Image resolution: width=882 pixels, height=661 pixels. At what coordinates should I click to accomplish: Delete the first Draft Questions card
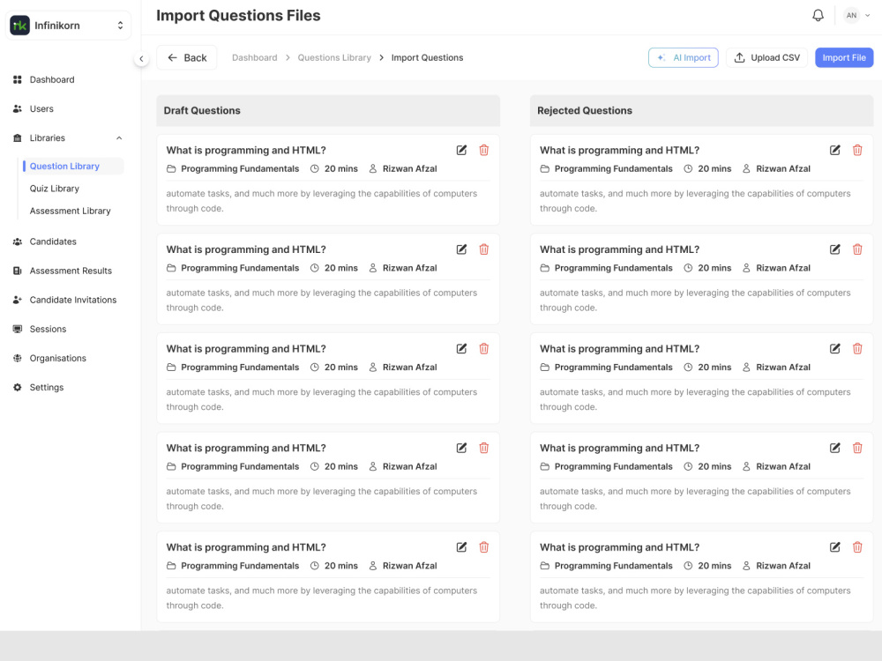click(x=483, y=150)
